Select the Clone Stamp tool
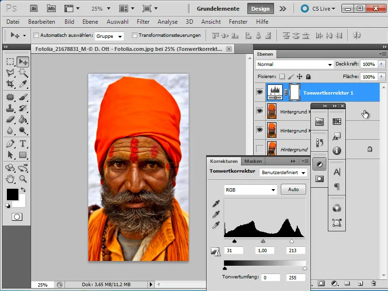388x291 pixels. [10, 108]
